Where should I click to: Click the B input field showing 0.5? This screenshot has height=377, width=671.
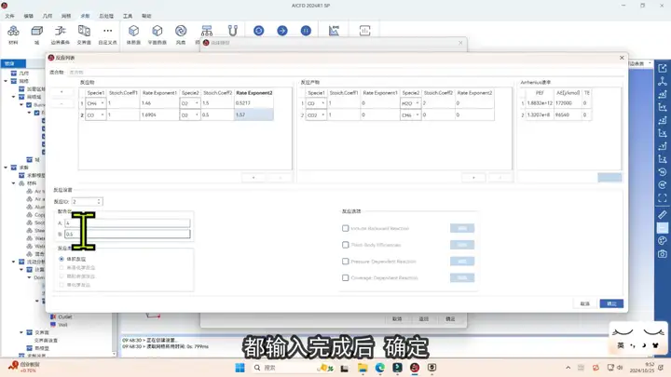click(x=127, y=234)
